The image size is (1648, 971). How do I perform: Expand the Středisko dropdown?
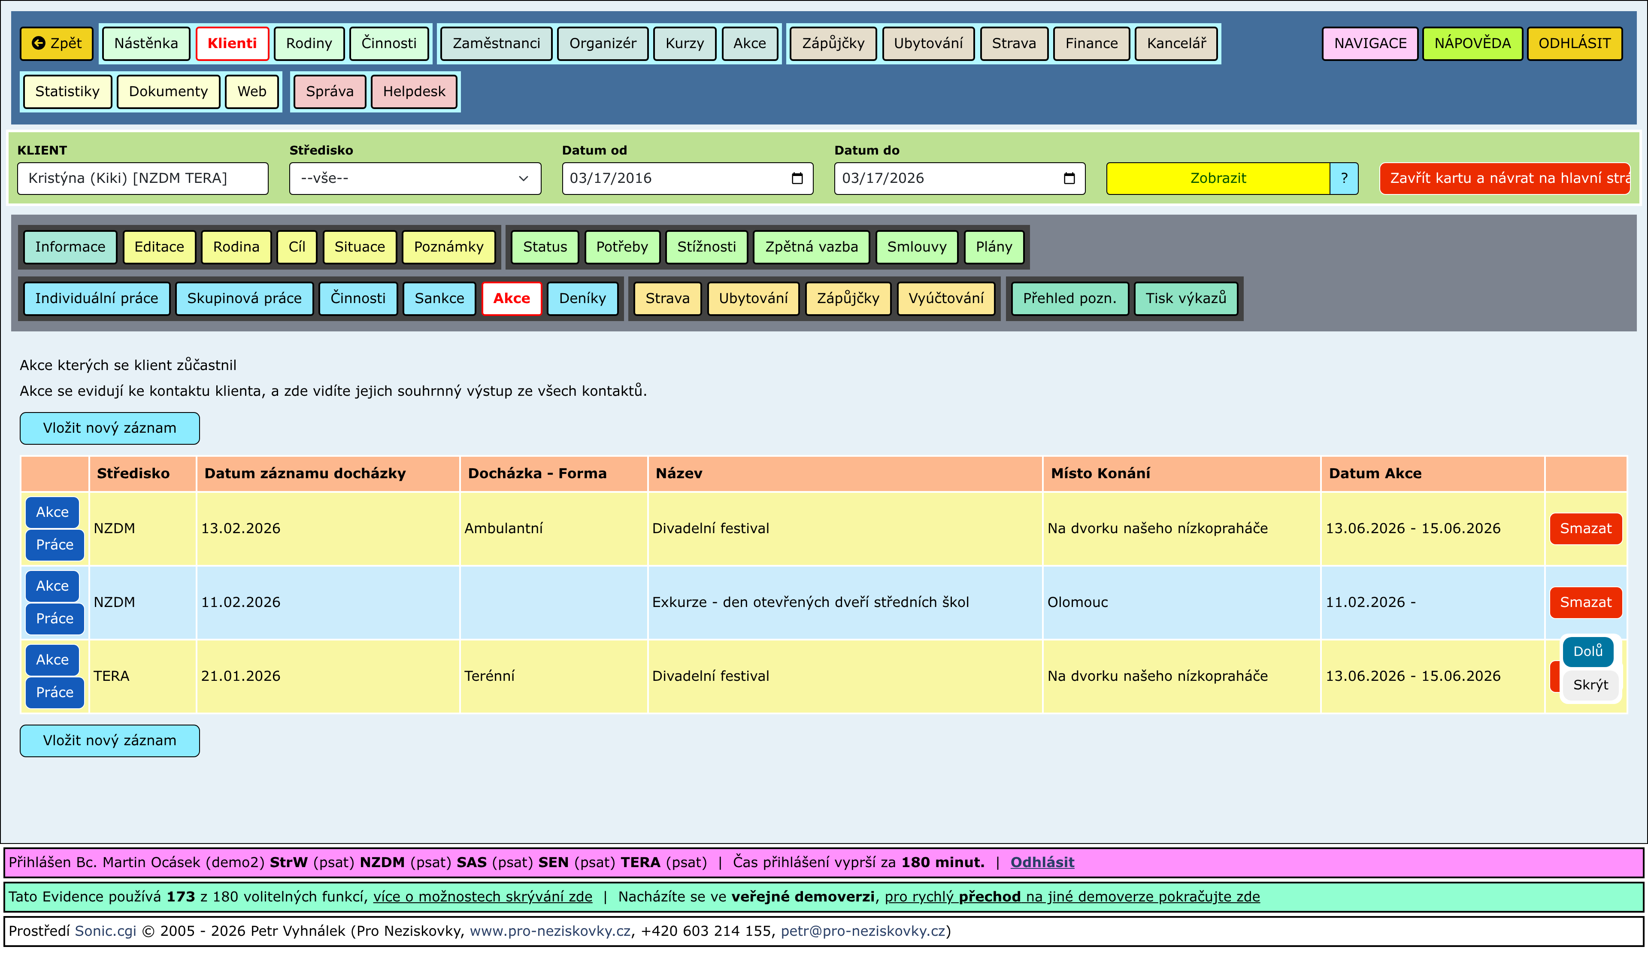coord(415,178)
